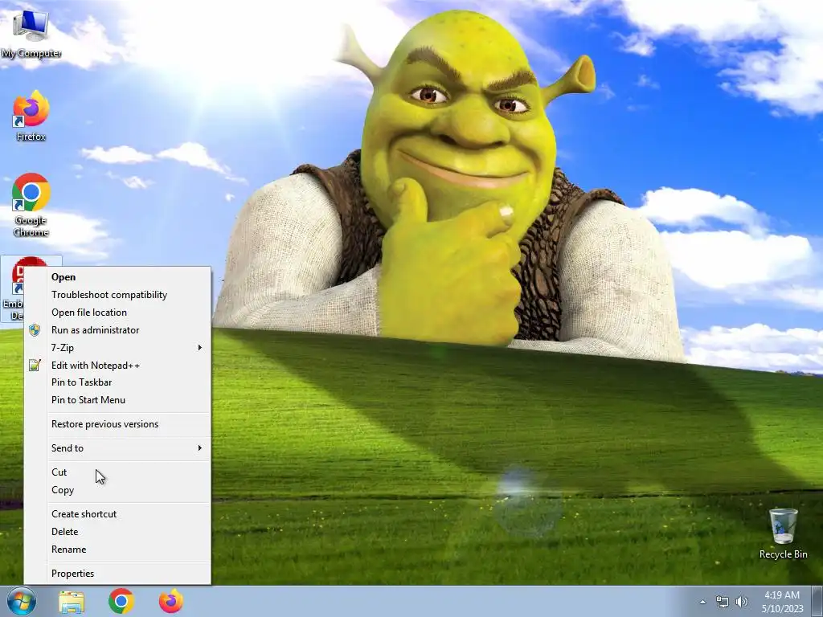Select Open file location
The width and height of the screenshot is (823, 617).
pyautogui.click(x=117, y=313)
